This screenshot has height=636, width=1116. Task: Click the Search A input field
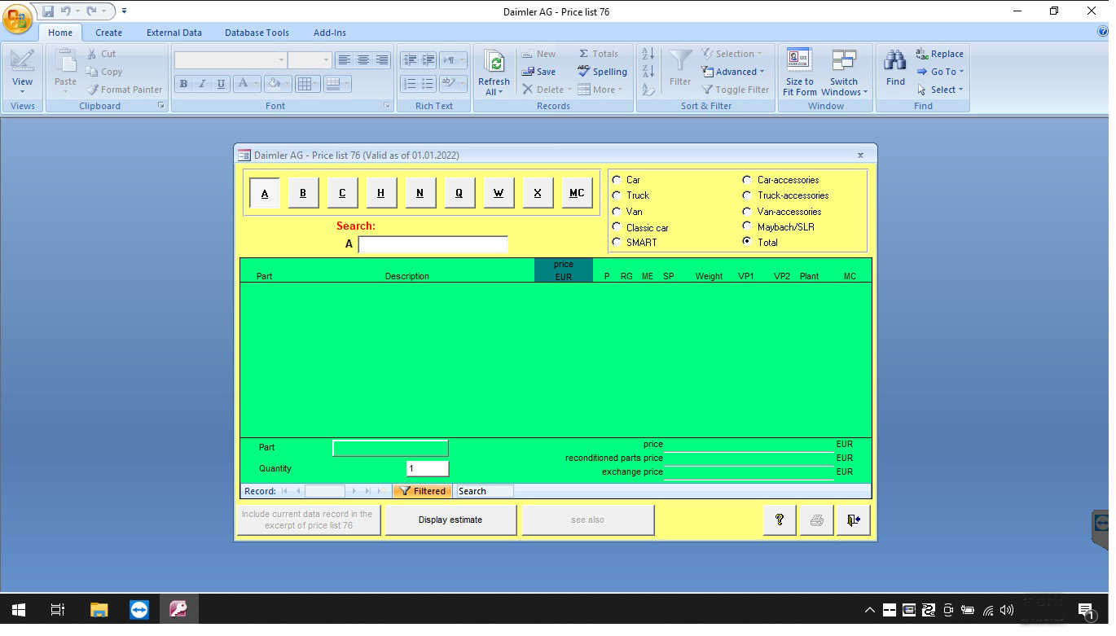[x=433, y=244]
